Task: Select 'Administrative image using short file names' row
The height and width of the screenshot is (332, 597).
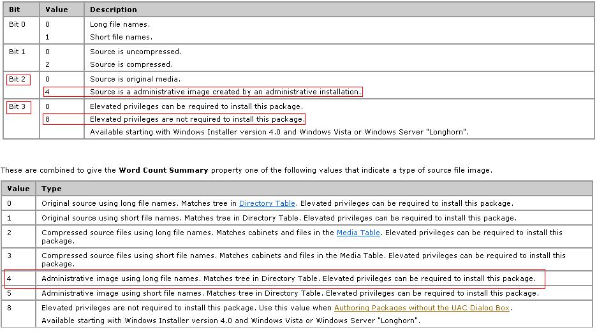Action: 290,293
